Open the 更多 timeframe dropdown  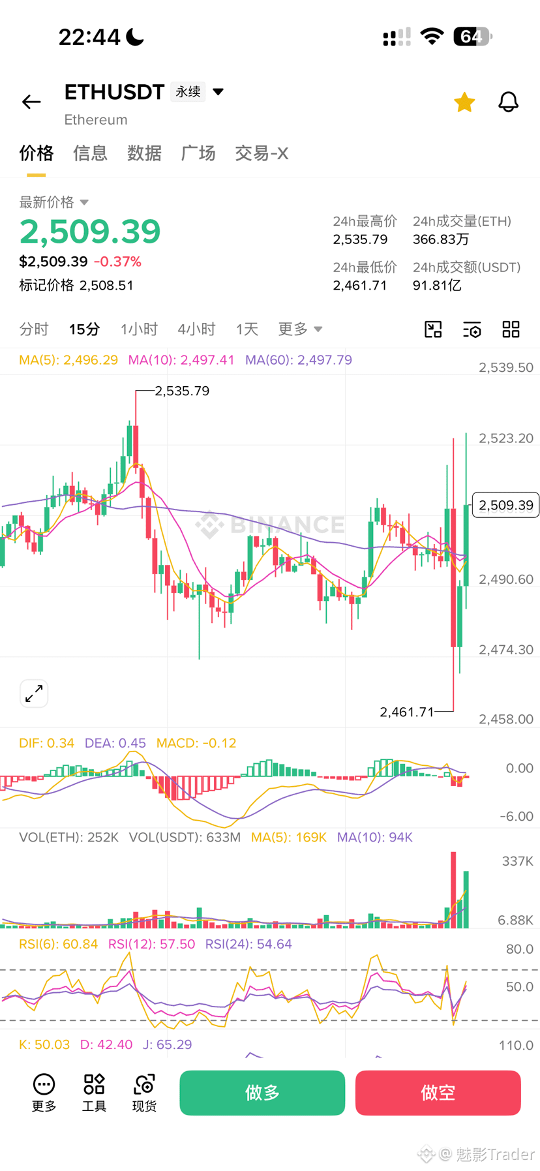[x=300, y=329]
